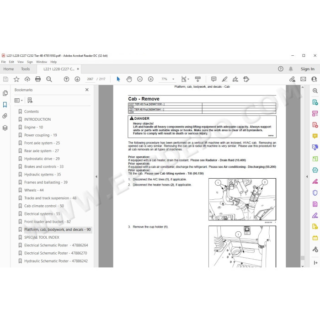
Task: Open the notifications bell
Action: pos(291,69)
